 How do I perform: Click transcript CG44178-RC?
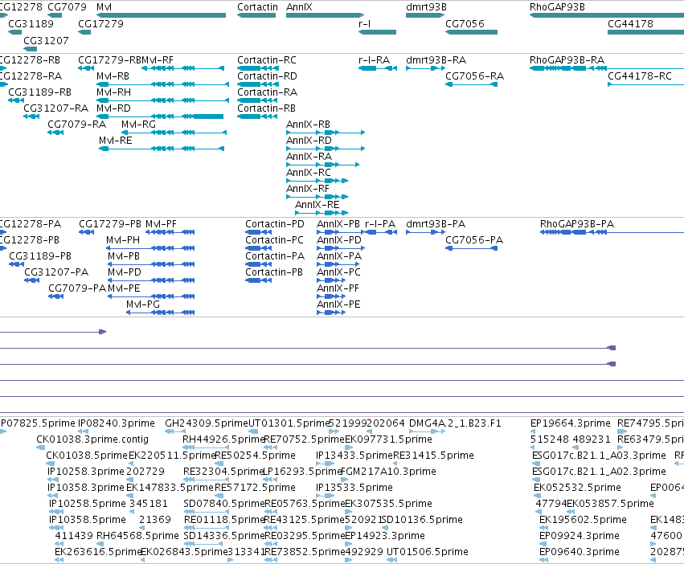tap(640, 76)
